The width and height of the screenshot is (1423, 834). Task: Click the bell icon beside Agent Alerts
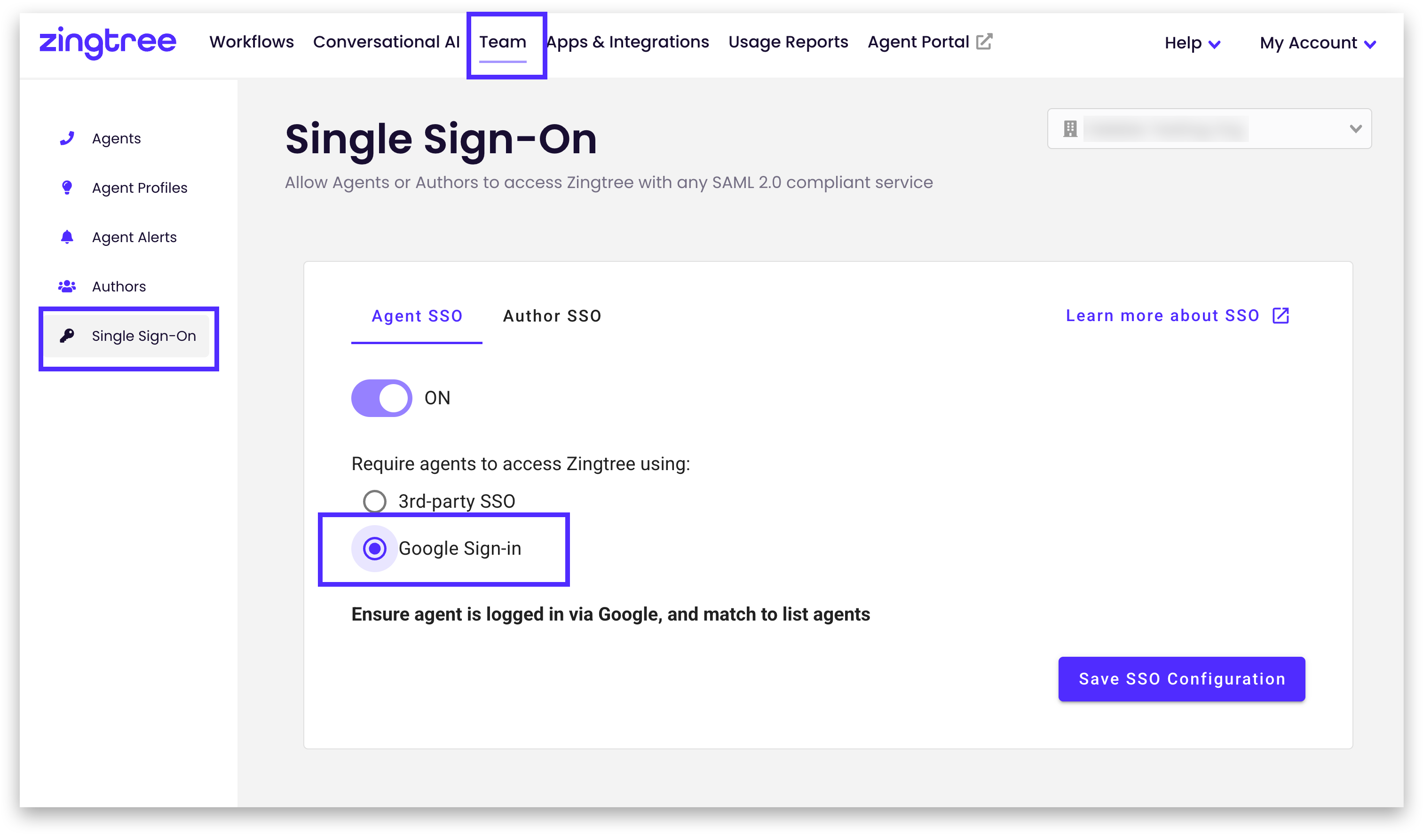click(67, 237)
